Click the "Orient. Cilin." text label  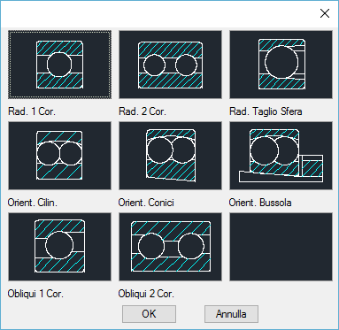point(33,203)
